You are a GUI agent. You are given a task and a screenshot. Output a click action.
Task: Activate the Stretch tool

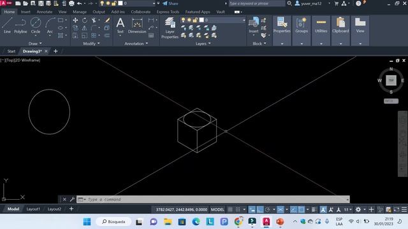[75, 36]
